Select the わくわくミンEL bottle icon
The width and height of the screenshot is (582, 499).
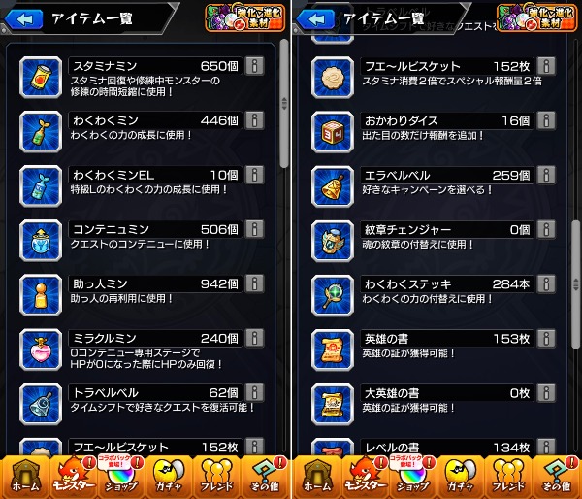point(41,186)
